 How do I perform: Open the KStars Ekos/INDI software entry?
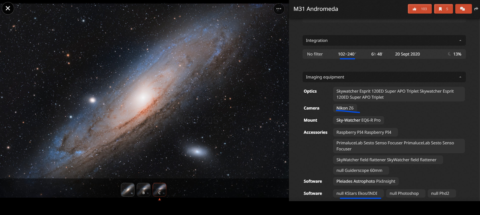click(358, 193)
